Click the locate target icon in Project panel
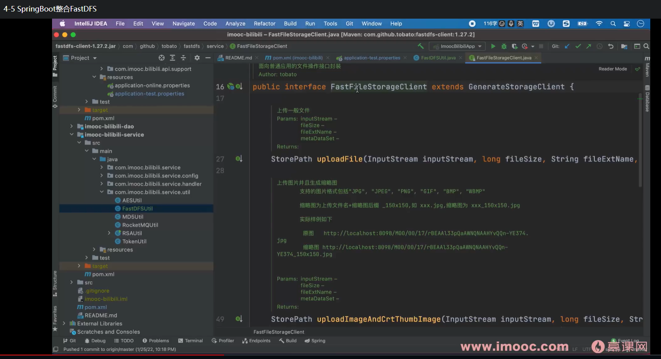 pos(162,58)
